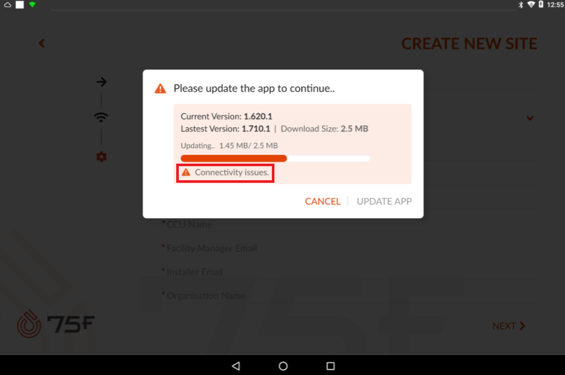The height and width of the screenshot is (375, 565).
Task: Click NEXT to proceed
Action: pyautogui.click(x=509, y=326)
